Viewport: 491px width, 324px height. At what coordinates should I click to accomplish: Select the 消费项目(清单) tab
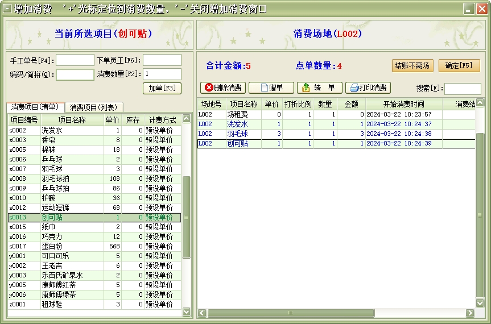click(x=35, y=107)
